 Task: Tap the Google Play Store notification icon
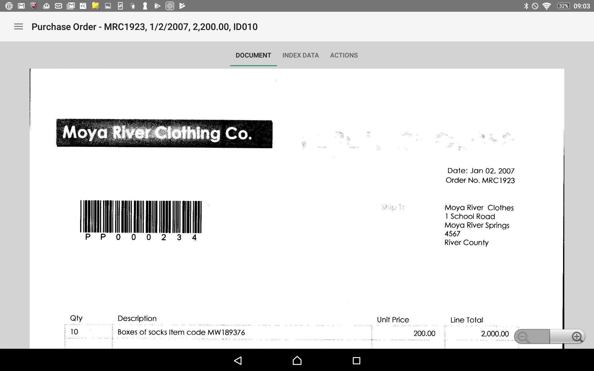(x=157, y=6)
